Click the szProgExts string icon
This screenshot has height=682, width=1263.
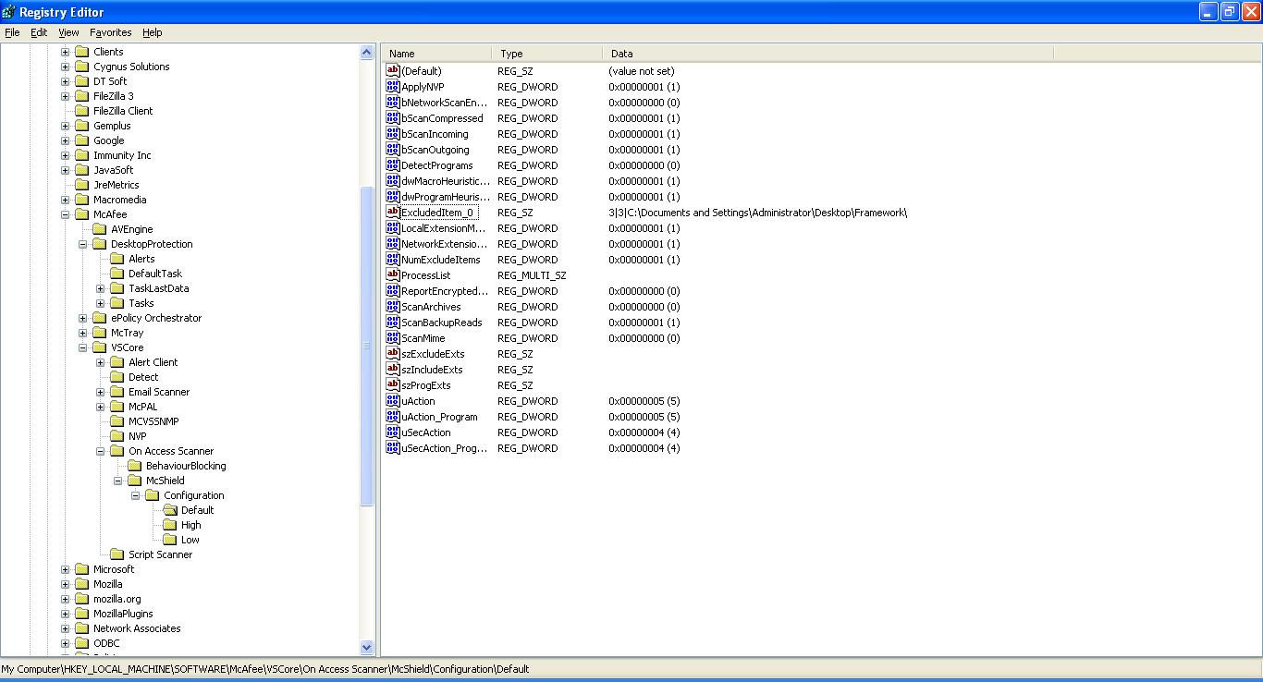[393, 385]
